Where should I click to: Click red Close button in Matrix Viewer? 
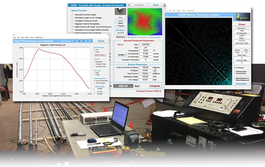tap(242, 24)
